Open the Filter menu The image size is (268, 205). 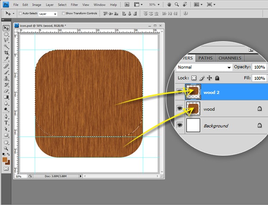[x=75, y=5]
